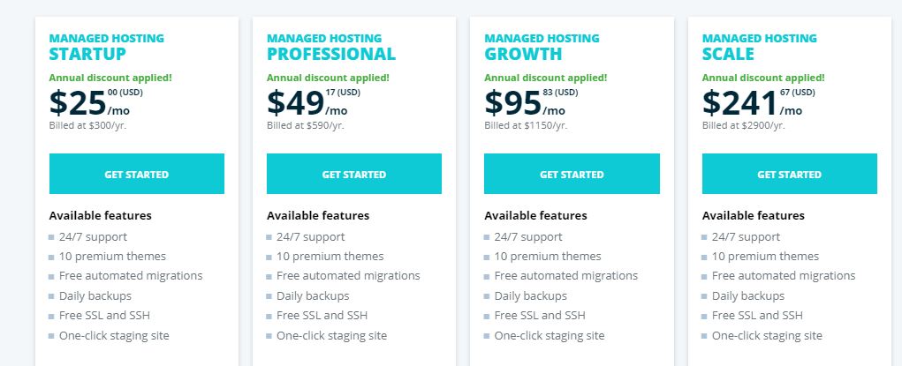The width and height of the screenshot is (902, 366).
Task: Click the $241/mo Scale price
Action: click(x=759, y=102)
